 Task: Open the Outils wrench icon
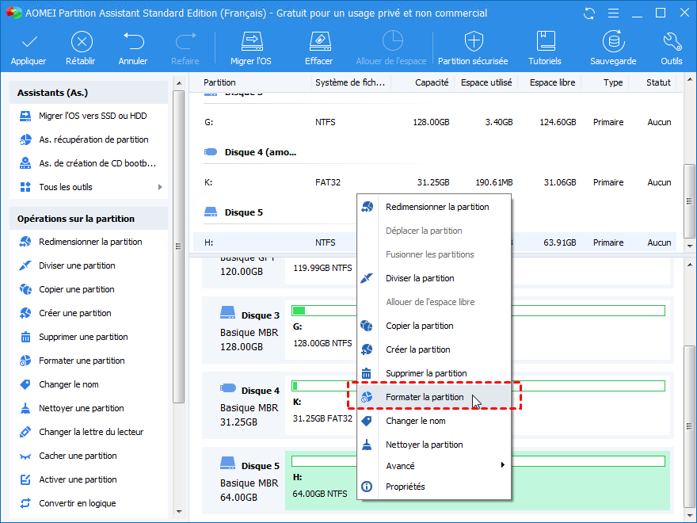click(671, 42)
